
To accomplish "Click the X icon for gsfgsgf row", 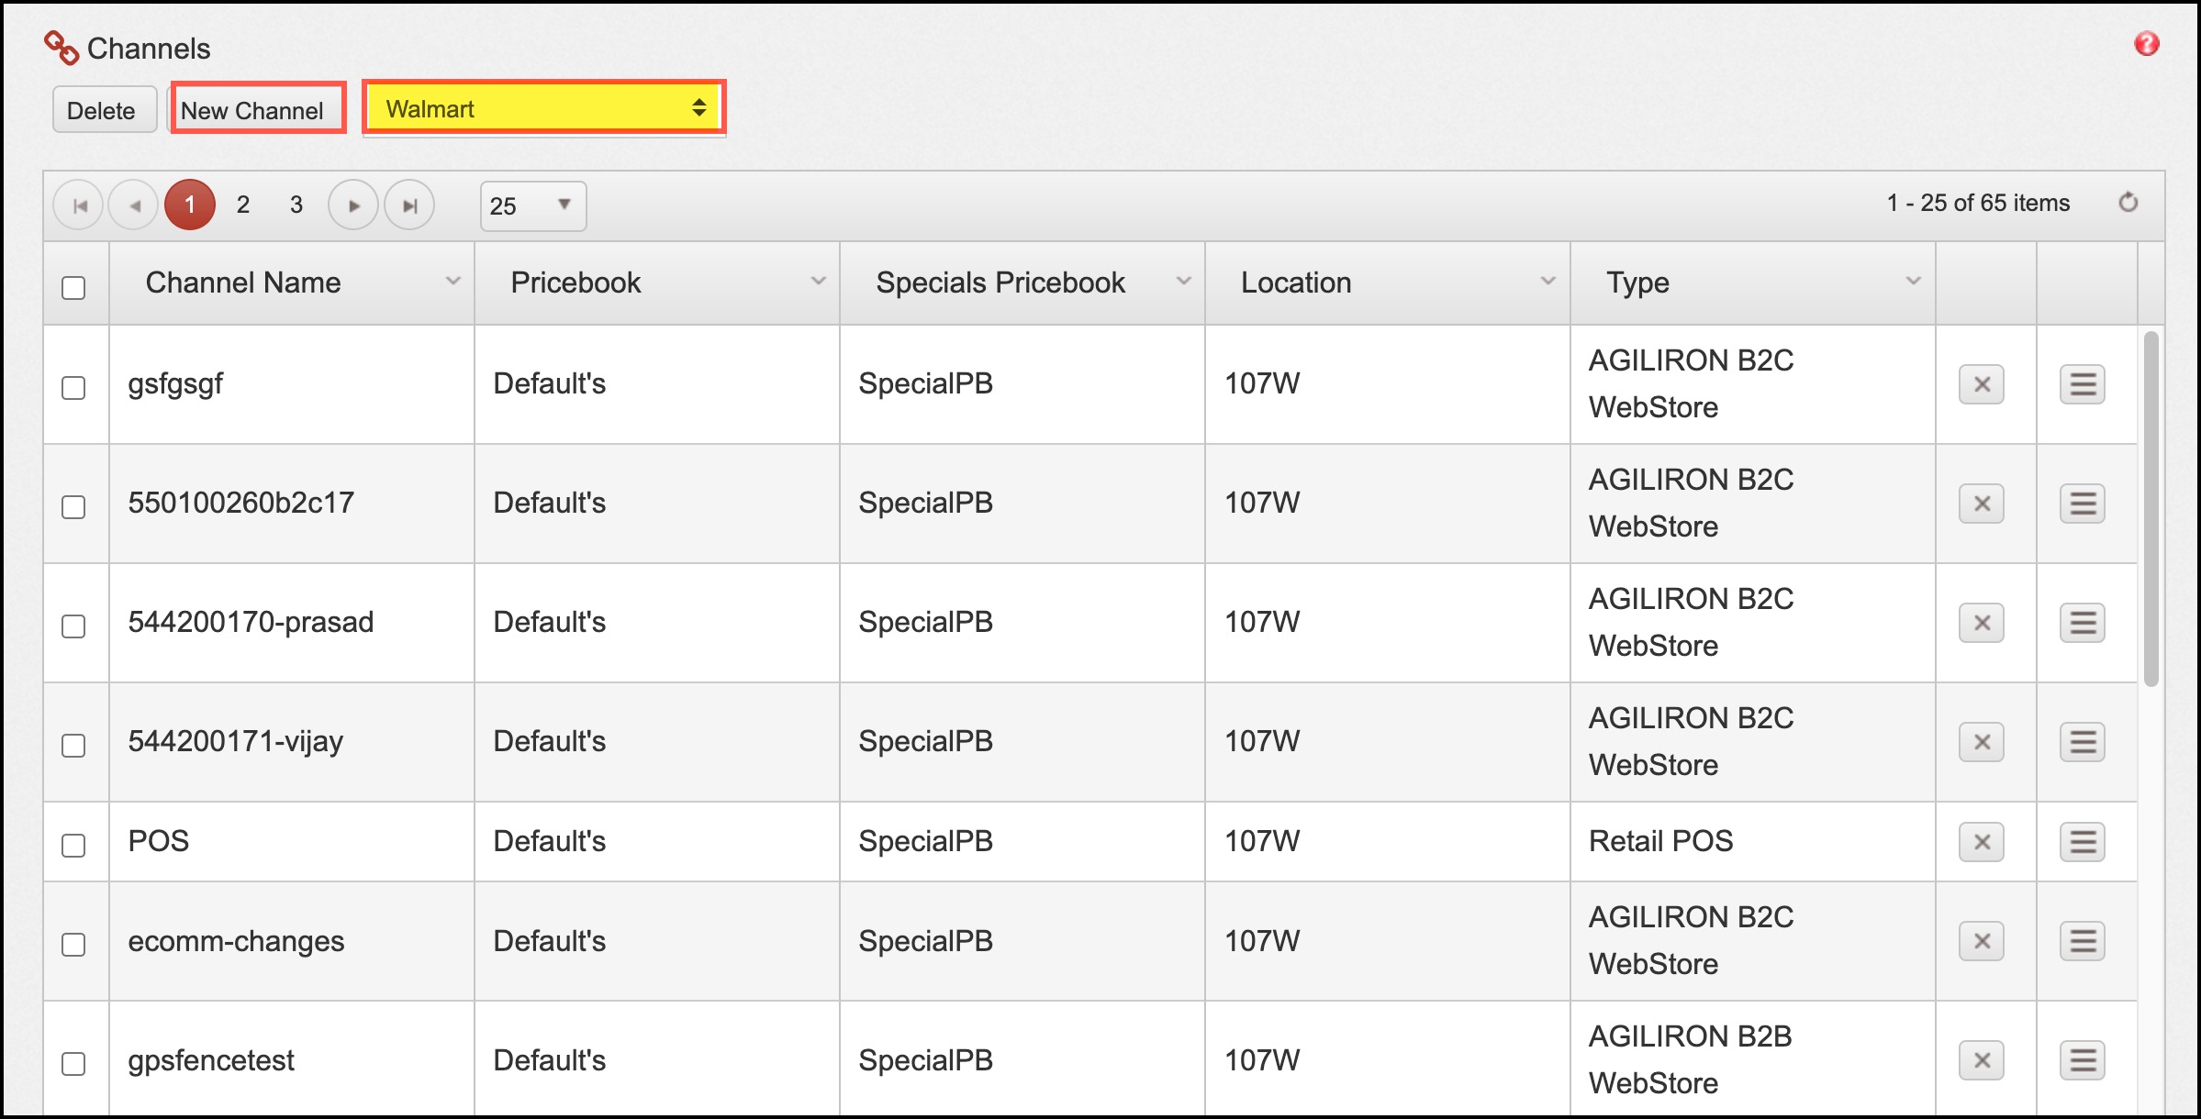I will [x=1981, y=384].
